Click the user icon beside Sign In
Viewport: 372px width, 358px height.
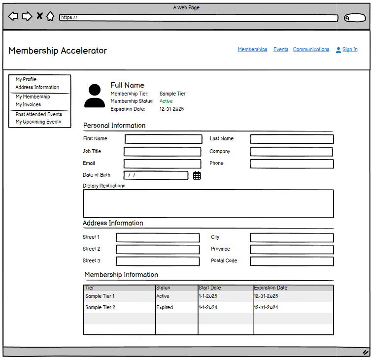pos(338,50)
